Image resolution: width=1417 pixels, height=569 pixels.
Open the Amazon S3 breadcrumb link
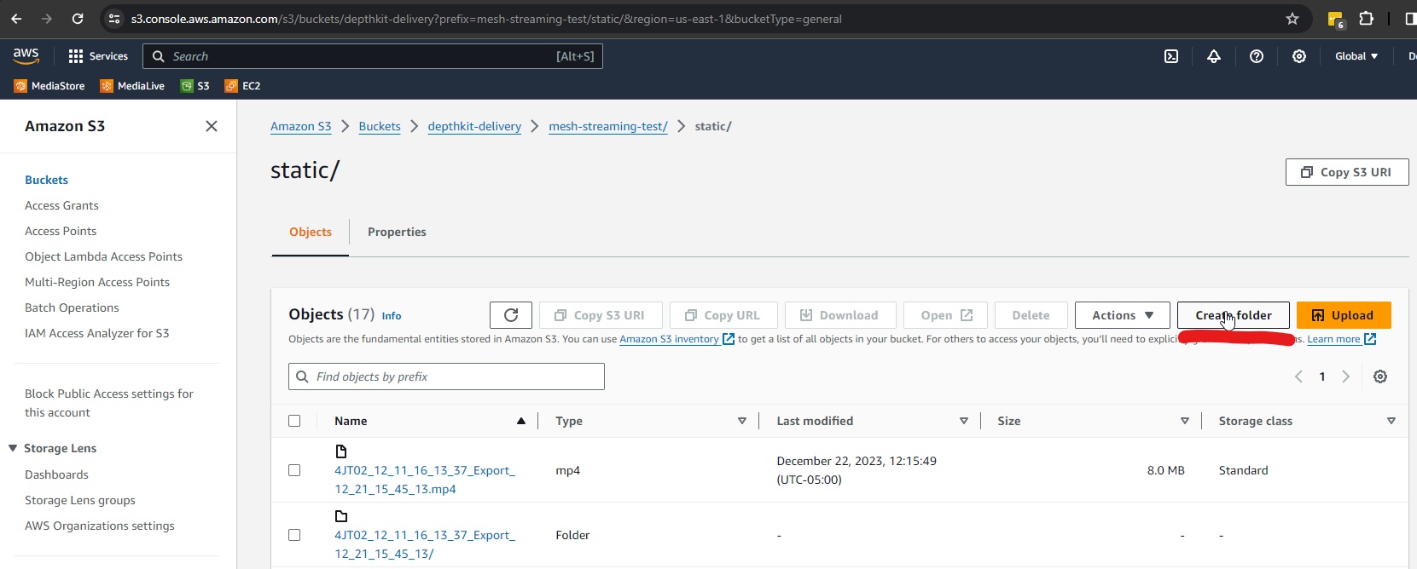(x=300, y=126)
